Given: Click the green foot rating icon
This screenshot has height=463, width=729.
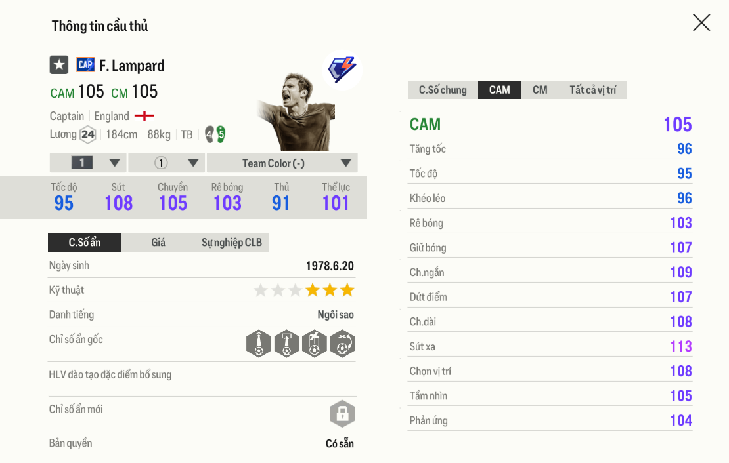Looking at the screenshot, I should pos(221,134).
